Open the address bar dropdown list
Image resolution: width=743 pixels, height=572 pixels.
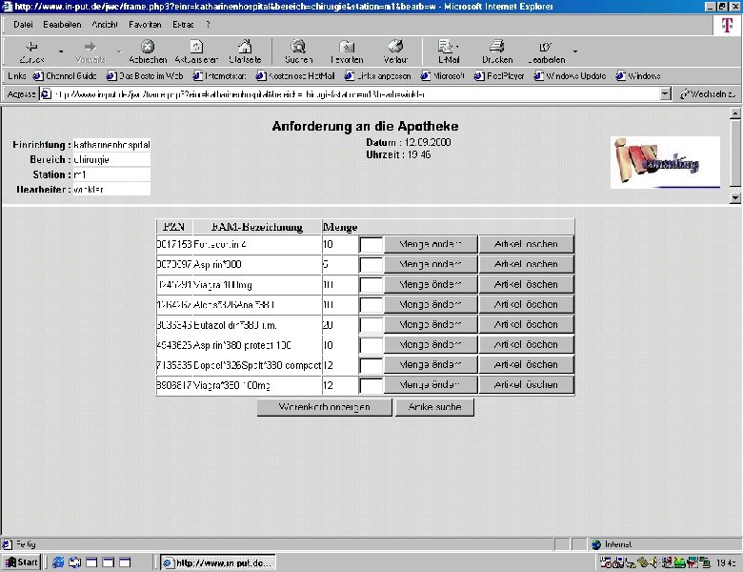coord(665,94)
